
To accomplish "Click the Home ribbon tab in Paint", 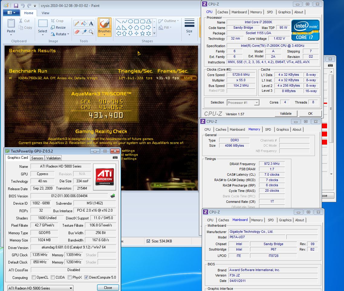I will [x=29, y=13].
